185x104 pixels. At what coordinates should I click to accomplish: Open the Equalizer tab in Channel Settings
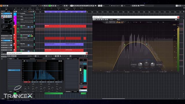53,59
